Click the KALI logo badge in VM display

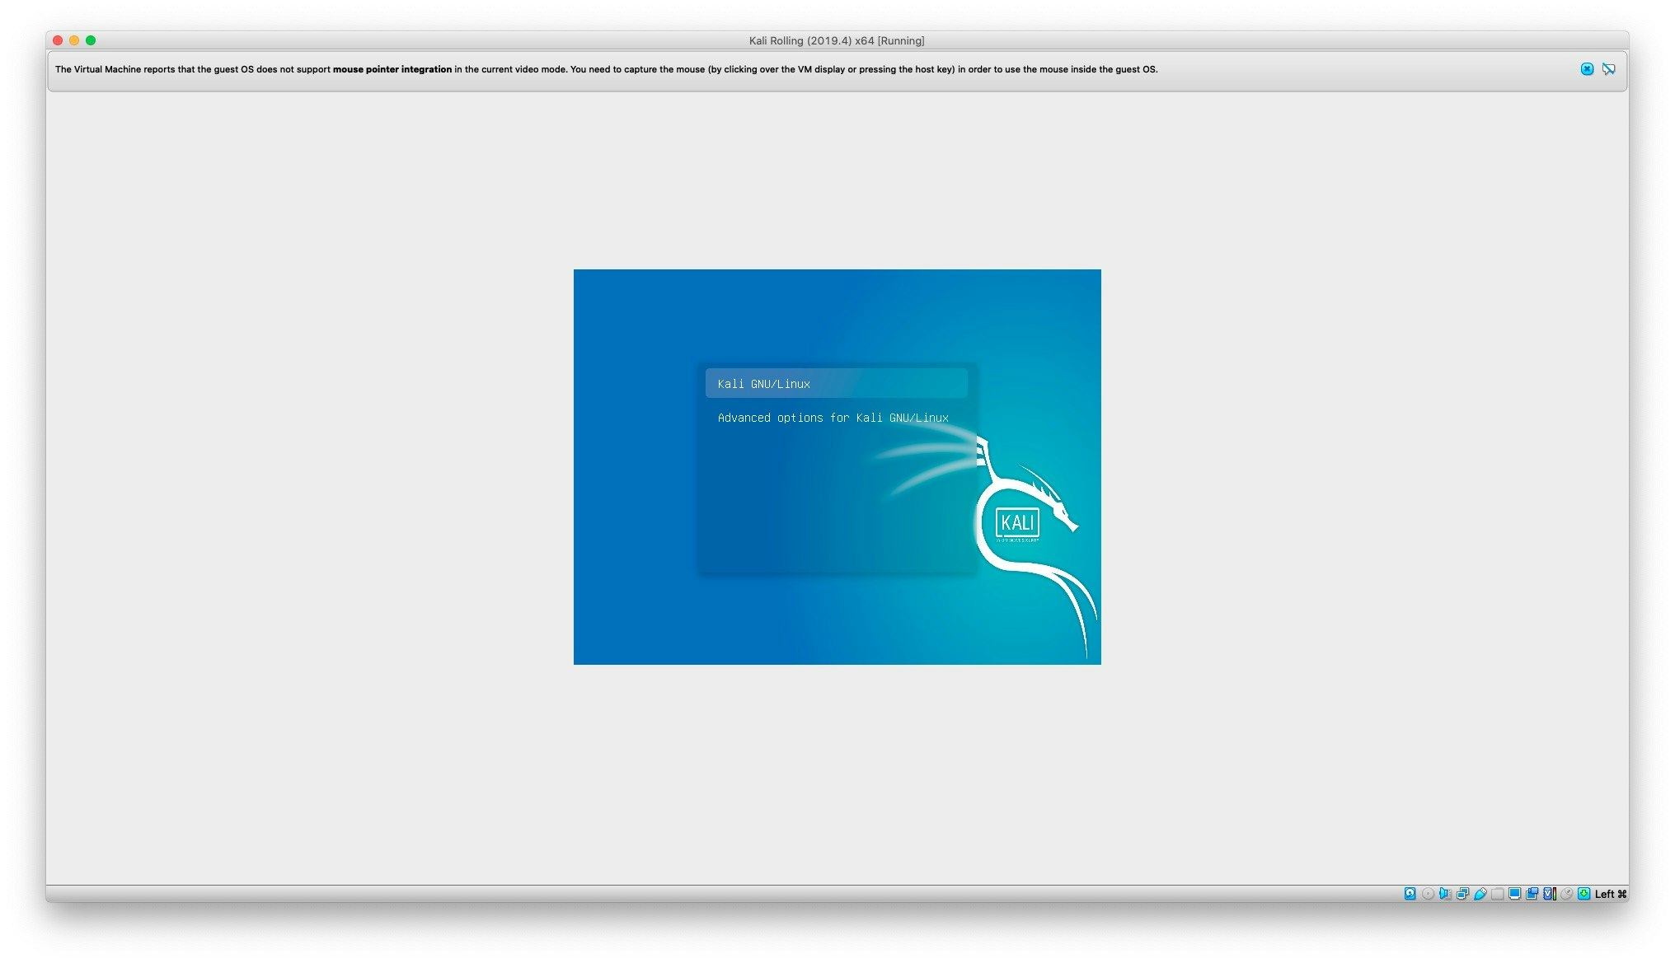click(x=1017, y=523)
